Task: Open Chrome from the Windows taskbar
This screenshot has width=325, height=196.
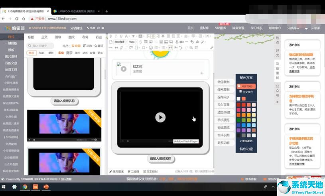Action: pyautogui.click(x=25, y=186)
